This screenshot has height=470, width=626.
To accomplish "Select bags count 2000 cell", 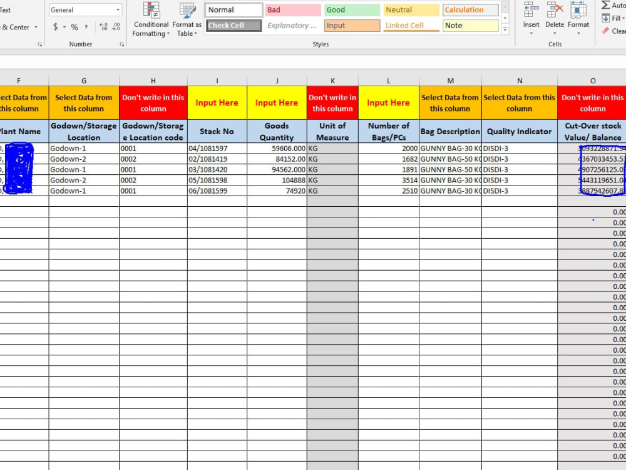I will 389,149.
